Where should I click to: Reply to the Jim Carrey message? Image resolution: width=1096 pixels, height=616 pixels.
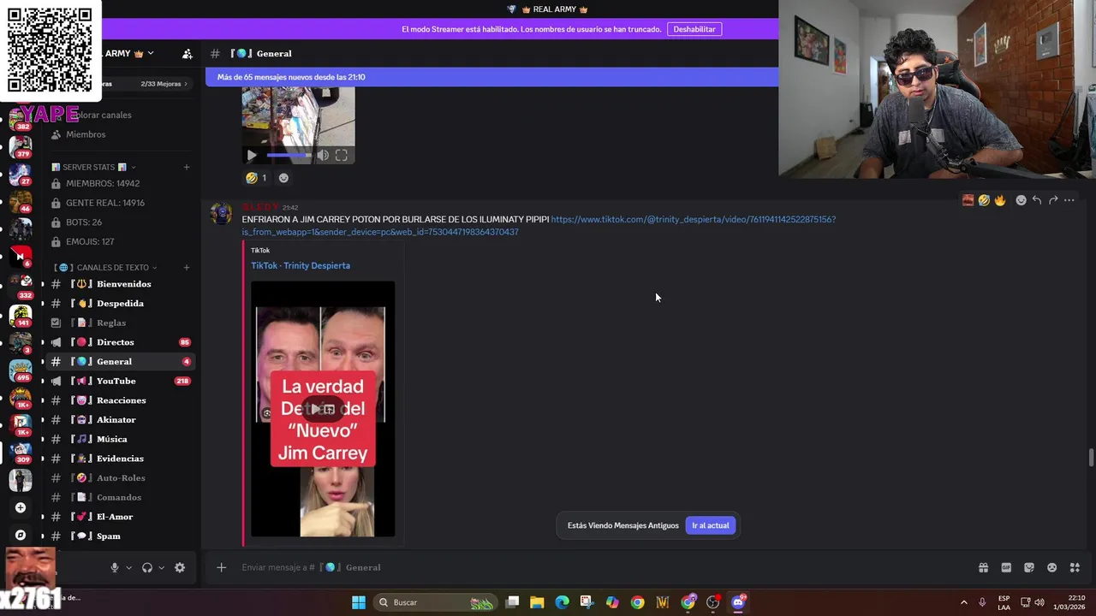click(1037, 200)
